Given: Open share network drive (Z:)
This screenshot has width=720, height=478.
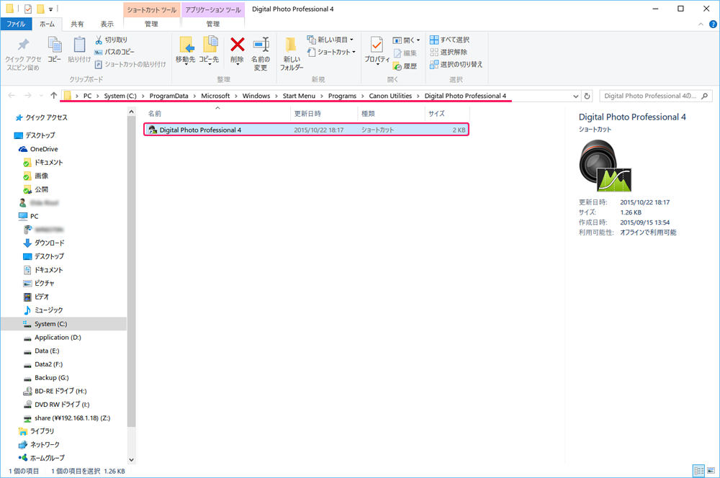Looking at the screenshot, I should tap(67, 418).
